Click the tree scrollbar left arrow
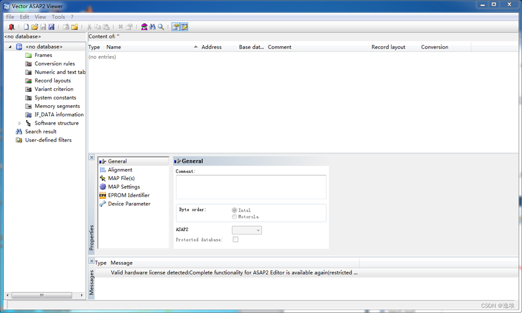The image size is (522, 313). tap(7, 295)
